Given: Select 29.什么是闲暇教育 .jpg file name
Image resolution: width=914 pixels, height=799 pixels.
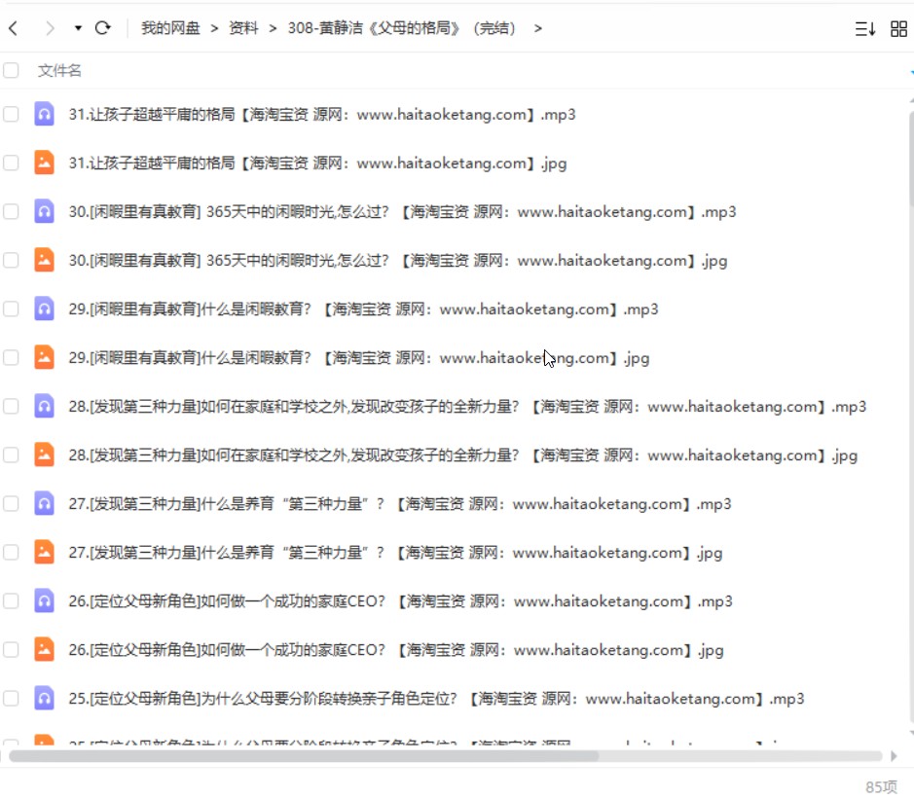Looking at the screenshot, I should [x=359, y=358].
